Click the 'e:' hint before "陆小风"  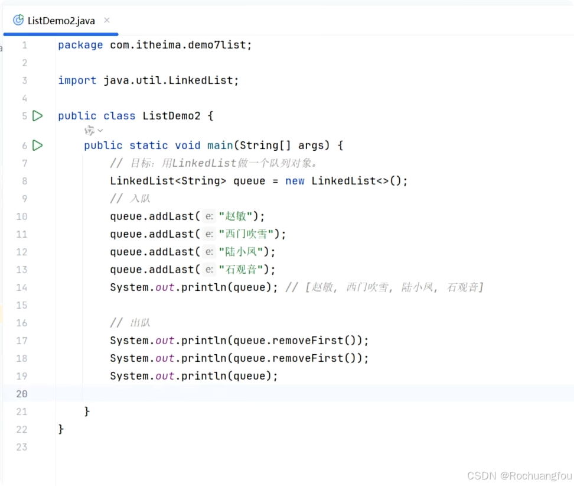click(210, 252)
